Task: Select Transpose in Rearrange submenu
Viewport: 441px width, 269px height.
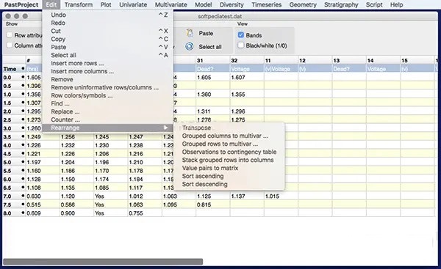Action: coord(229,128)
